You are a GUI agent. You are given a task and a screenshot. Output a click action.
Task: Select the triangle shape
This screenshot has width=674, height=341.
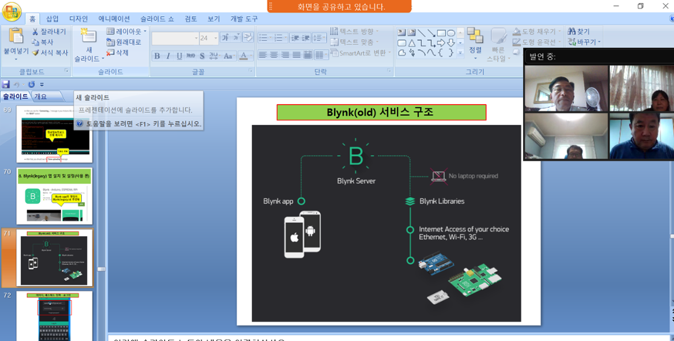coord(412,43)
